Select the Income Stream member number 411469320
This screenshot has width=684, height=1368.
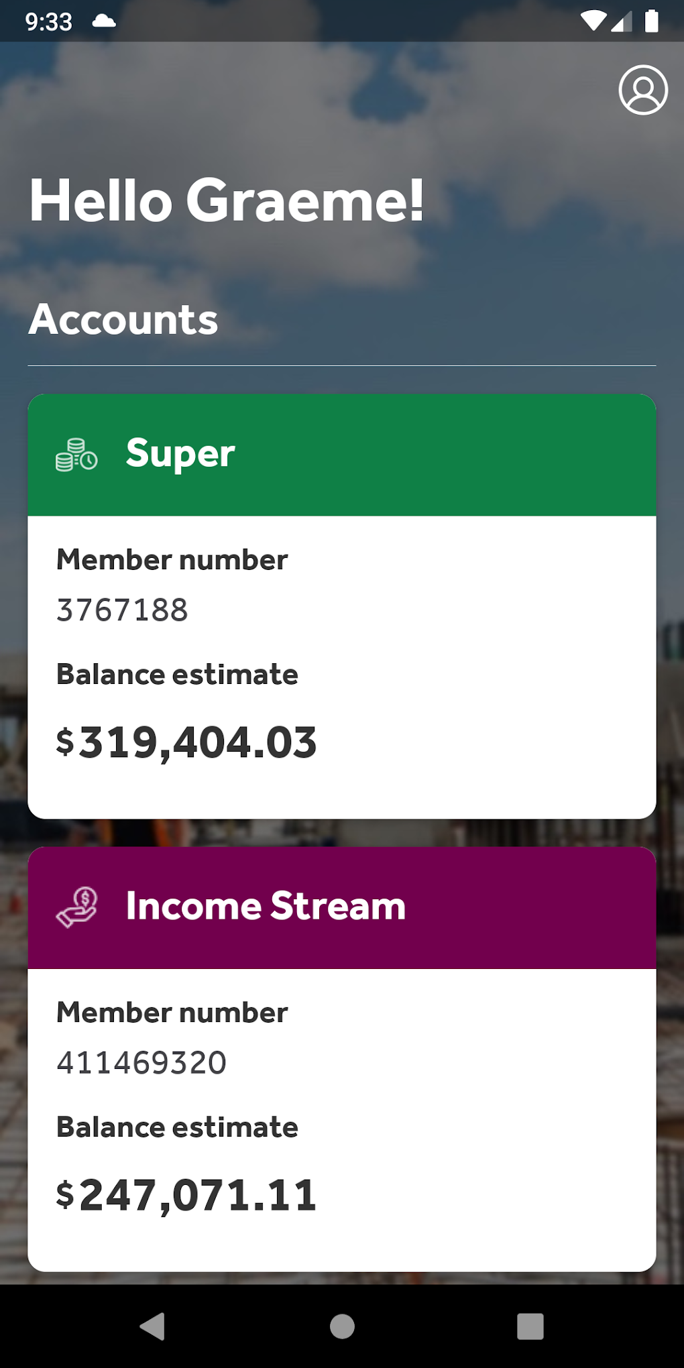(142, 1062)
